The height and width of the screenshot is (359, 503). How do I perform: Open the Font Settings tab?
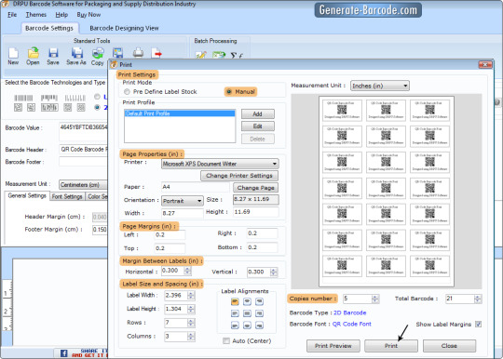point(67,196)
